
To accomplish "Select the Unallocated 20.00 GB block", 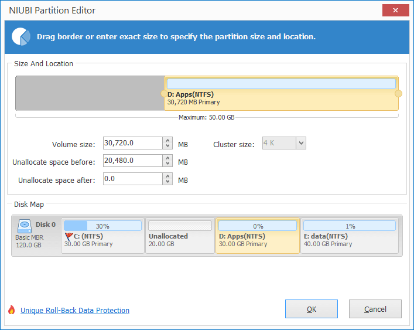I will 180,236.
